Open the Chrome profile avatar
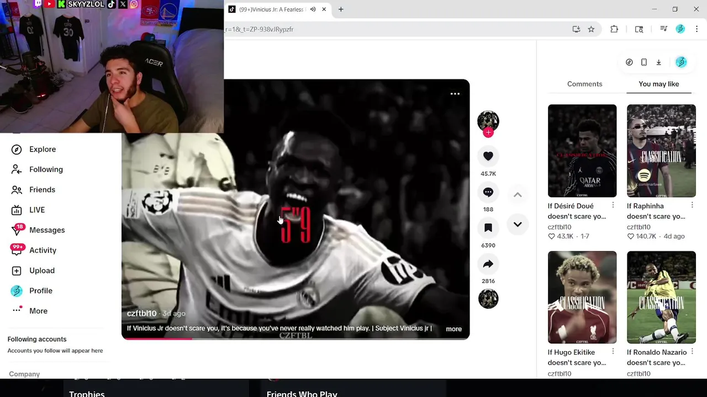This screenshot has width=707, height=397. click(x=680, y=29)
